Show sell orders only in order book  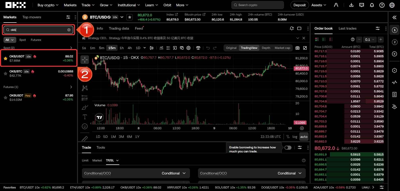pos(331,39)
